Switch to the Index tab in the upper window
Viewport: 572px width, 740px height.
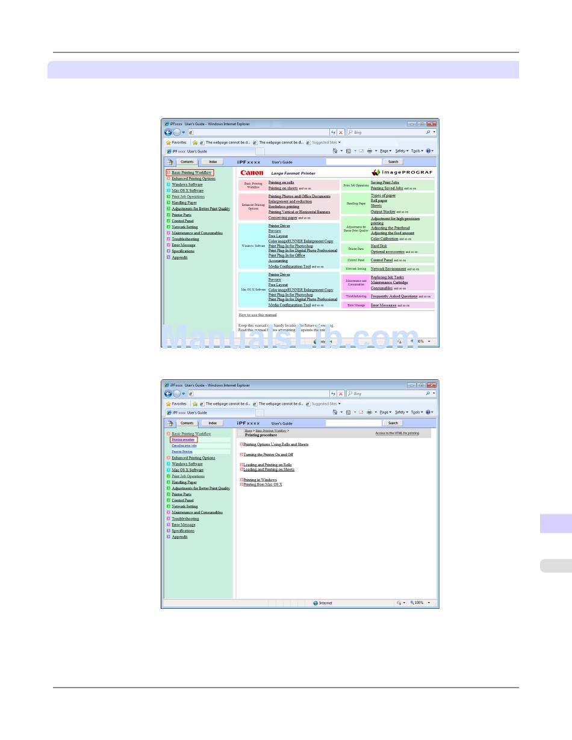click(213, 162)
